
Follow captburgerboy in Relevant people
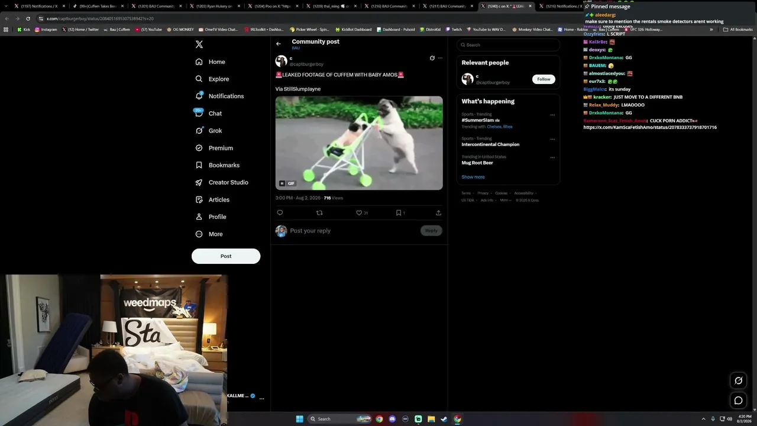click(544, 79)
